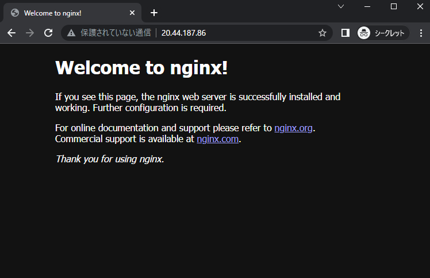Click the not-secure warning triangle icon

point(71,33)
